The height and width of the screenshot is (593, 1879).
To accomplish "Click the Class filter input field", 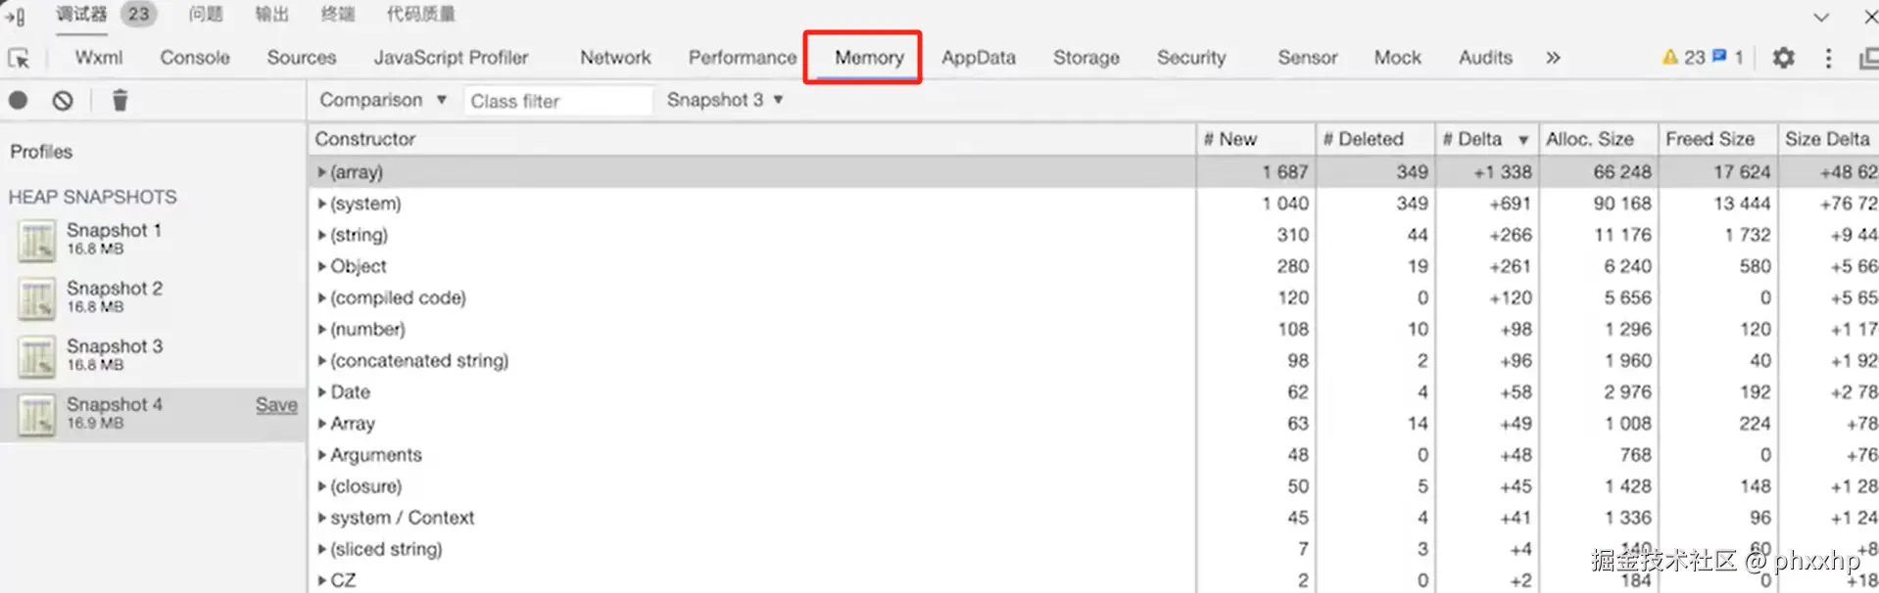I will tap(556, 101).
